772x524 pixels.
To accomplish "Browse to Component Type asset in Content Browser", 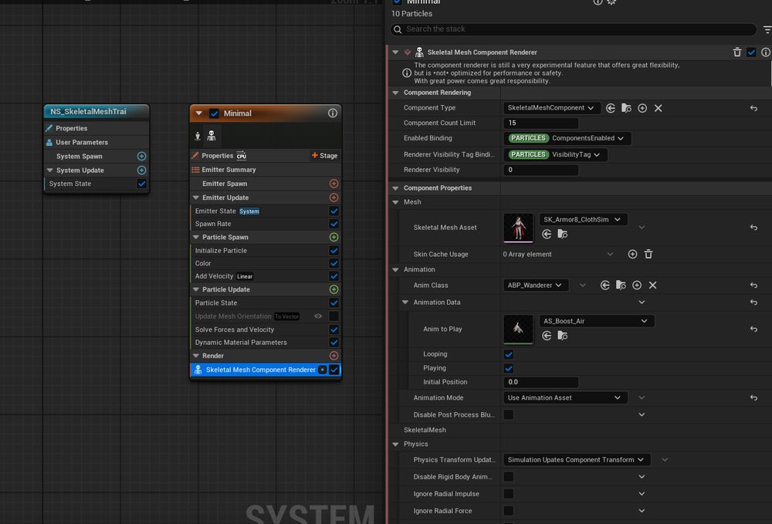I will [x=626, y=108].
